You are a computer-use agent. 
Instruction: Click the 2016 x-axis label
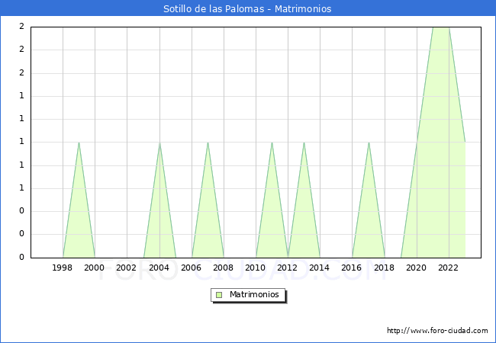coord(352,268)
